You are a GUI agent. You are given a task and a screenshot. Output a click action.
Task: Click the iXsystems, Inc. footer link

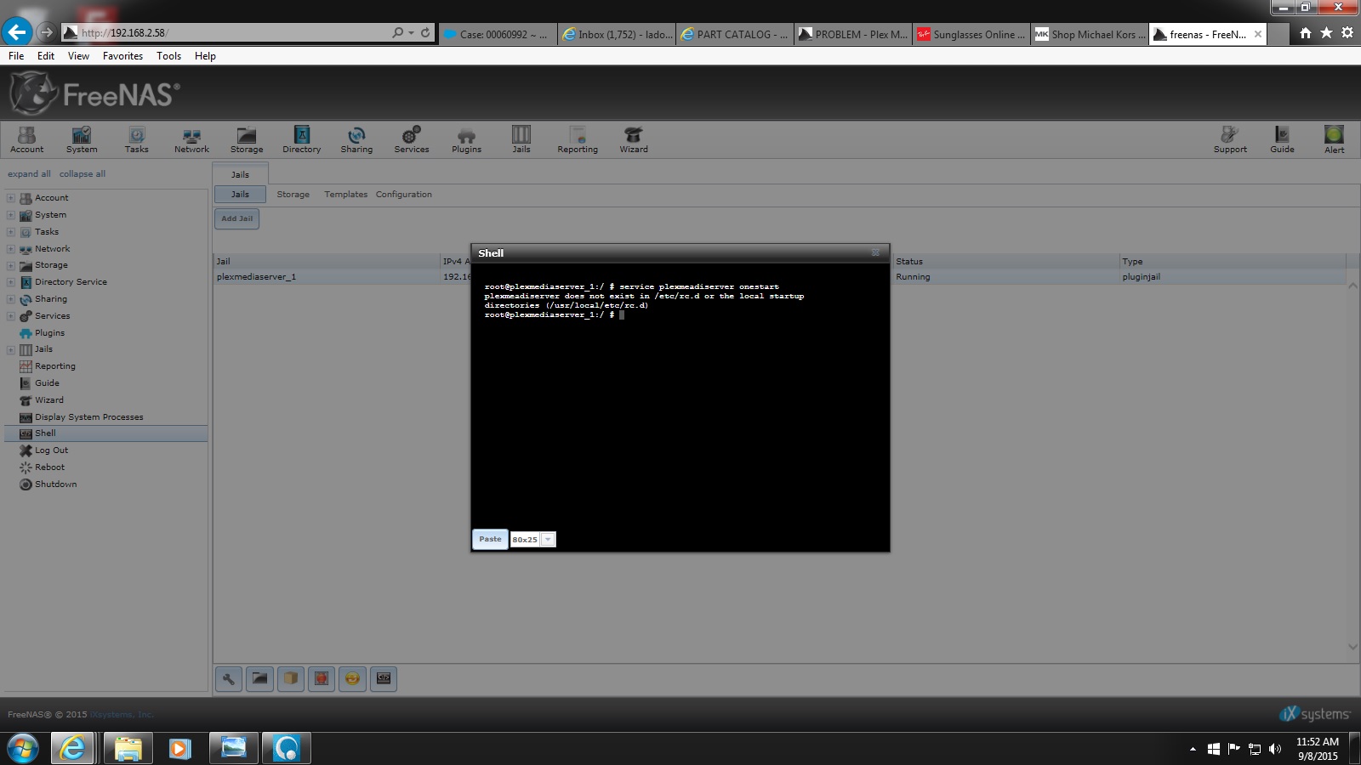122,715
